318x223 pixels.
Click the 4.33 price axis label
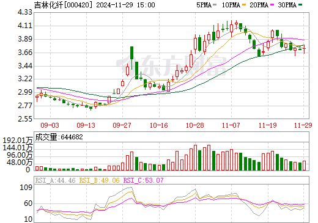[x=25, y=12]
